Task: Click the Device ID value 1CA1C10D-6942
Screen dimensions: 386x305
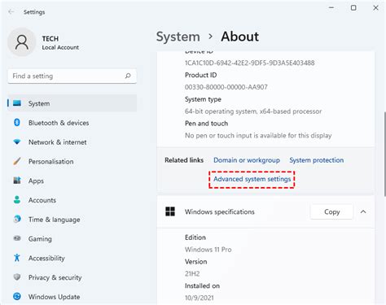Action: pos(250,63)
